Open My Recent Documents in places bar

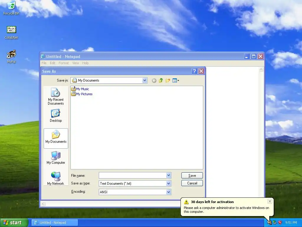(56, 96)
